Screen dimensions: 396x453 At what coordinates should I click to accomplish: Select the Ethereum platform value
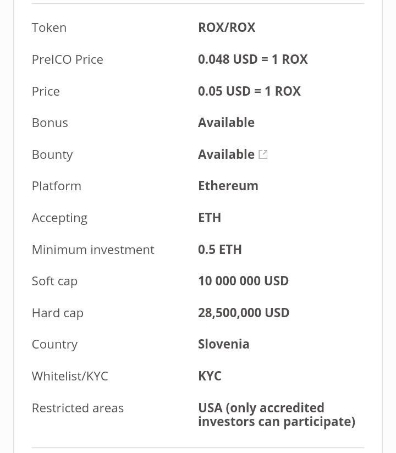[228, 186]
